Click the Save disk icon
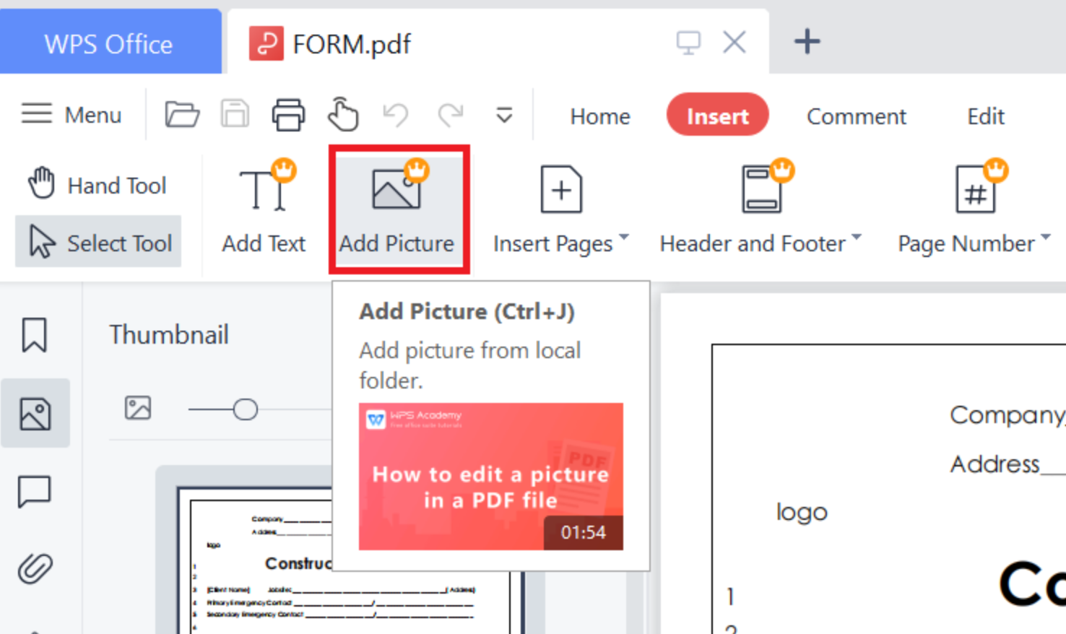 pyautogui.click(x=235, y=114)
